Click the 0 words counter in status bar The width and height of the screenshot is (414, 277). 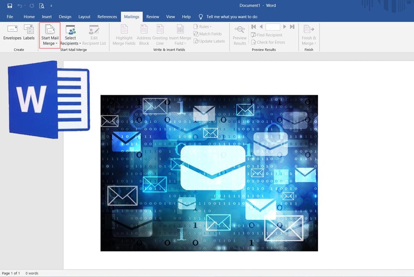pos(32,273)
